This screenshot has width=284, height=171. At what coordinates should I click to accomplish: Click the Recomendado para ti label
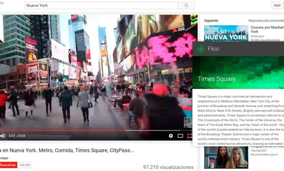264,155
